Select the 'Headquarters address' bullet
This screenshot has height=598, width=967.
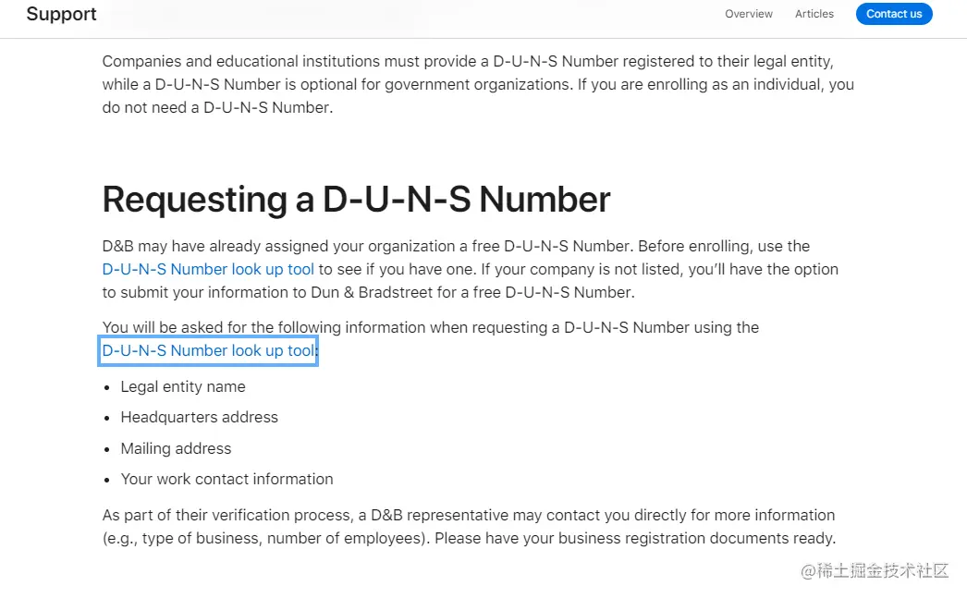tap(199, 418)
